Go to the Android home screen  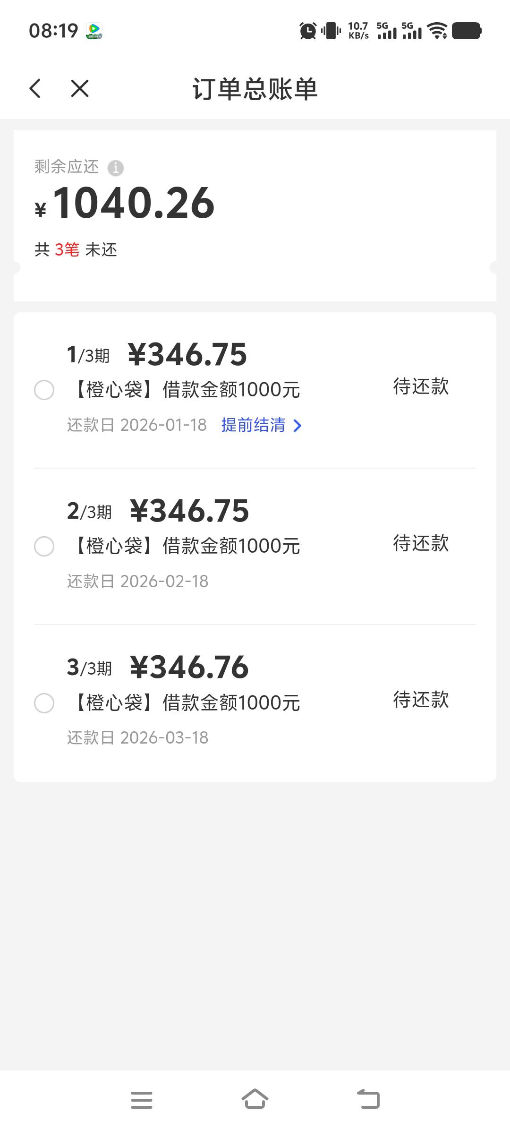pos(255,1099)
